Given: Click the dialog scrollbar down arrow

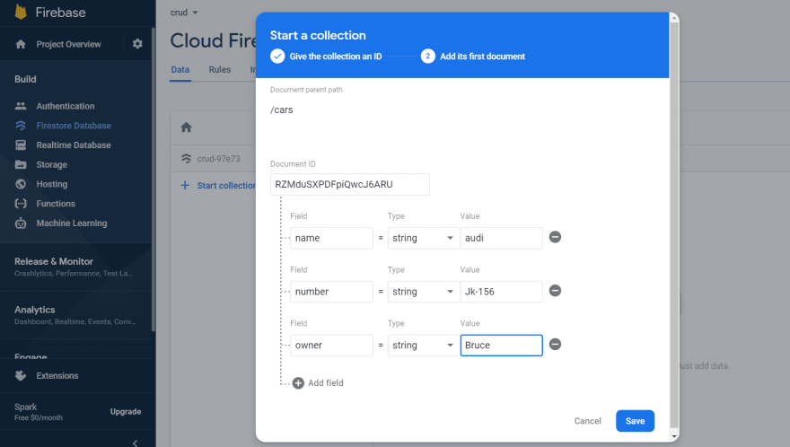Looking at the screenshot, I should (674, 436).
